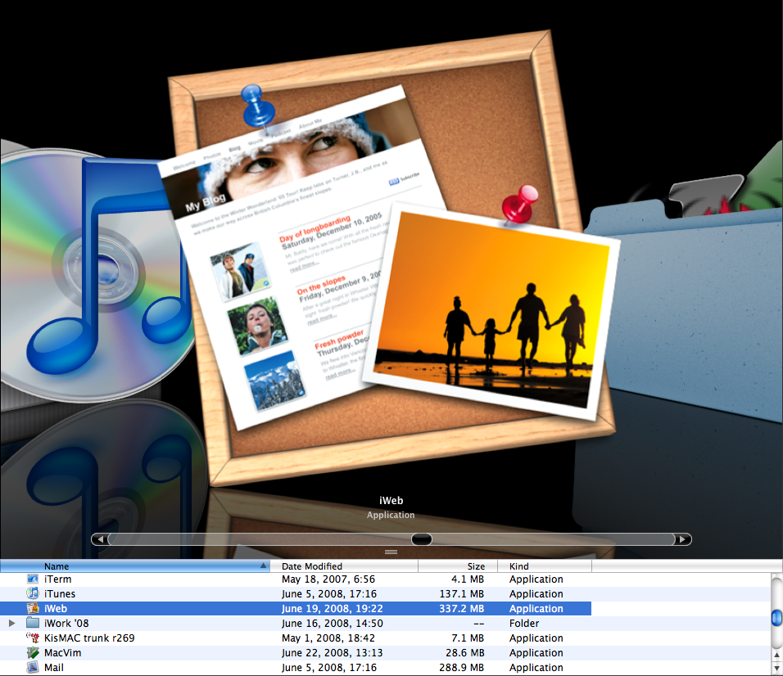
Task: Click the list scrollbar down arrow
Action: 776,669
